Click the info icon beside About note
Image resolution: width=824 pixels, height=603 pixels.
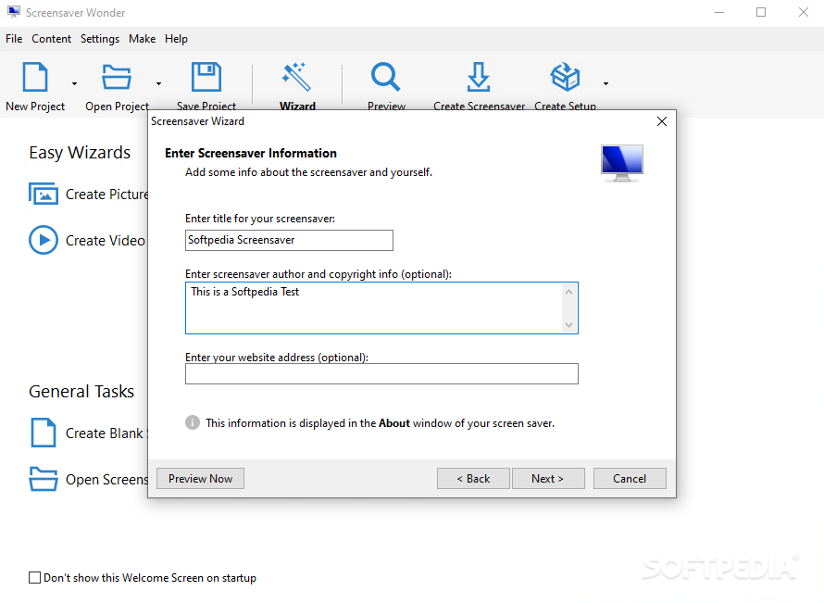193,422
